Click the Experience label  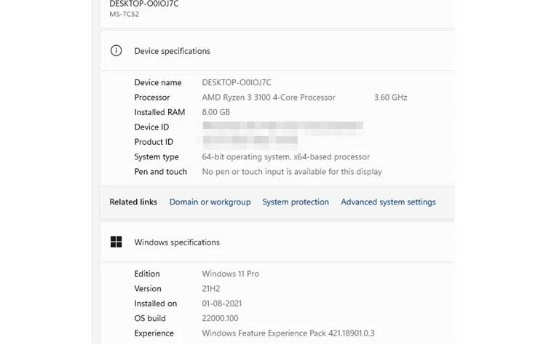[x=154, y=333]
